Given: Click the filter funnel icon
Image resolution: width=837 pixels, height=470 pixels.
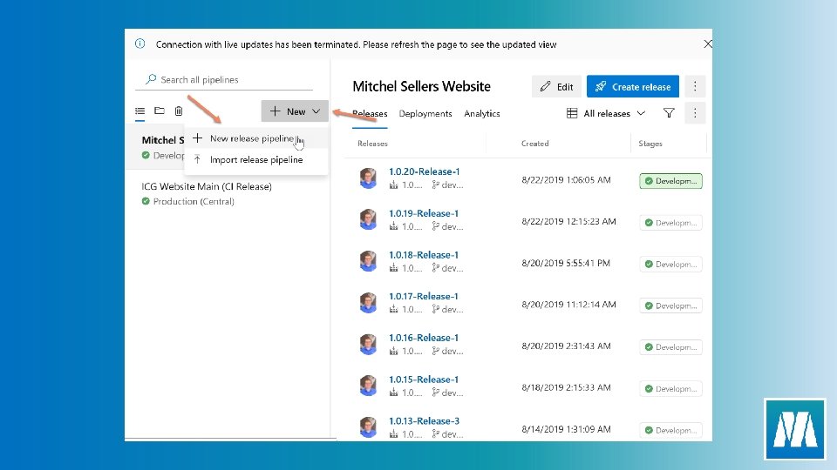Looking at the screenshot, I should click(669, 113).
